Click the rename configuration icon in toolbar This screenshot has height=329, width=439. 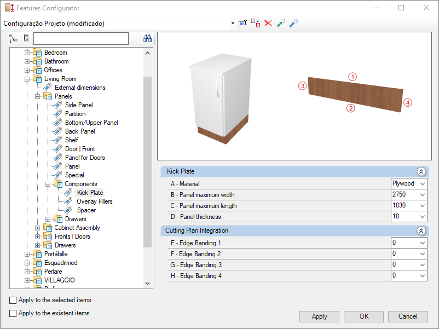click(x=242, y=23)
